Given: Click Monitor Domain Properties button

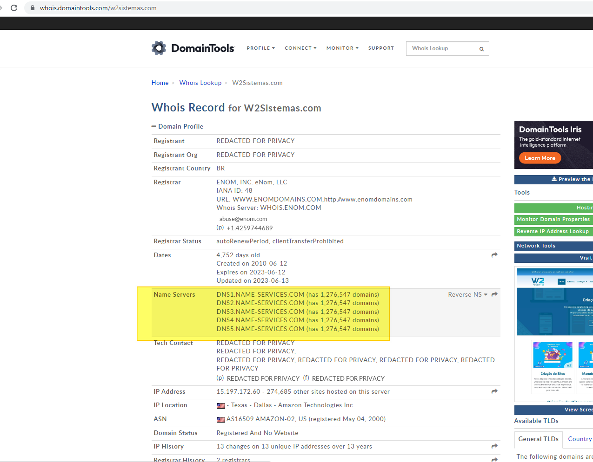Looking at the screenshot, I should (x=553, y=220).
